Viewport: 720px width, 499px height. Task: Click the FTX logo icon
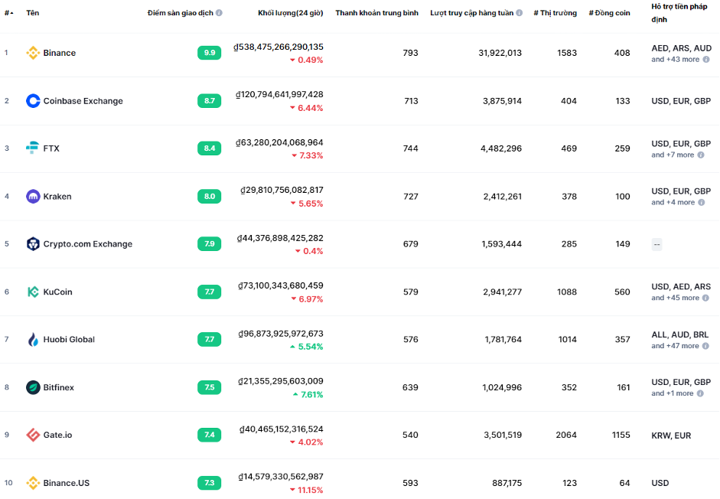[x=33, y=148]
